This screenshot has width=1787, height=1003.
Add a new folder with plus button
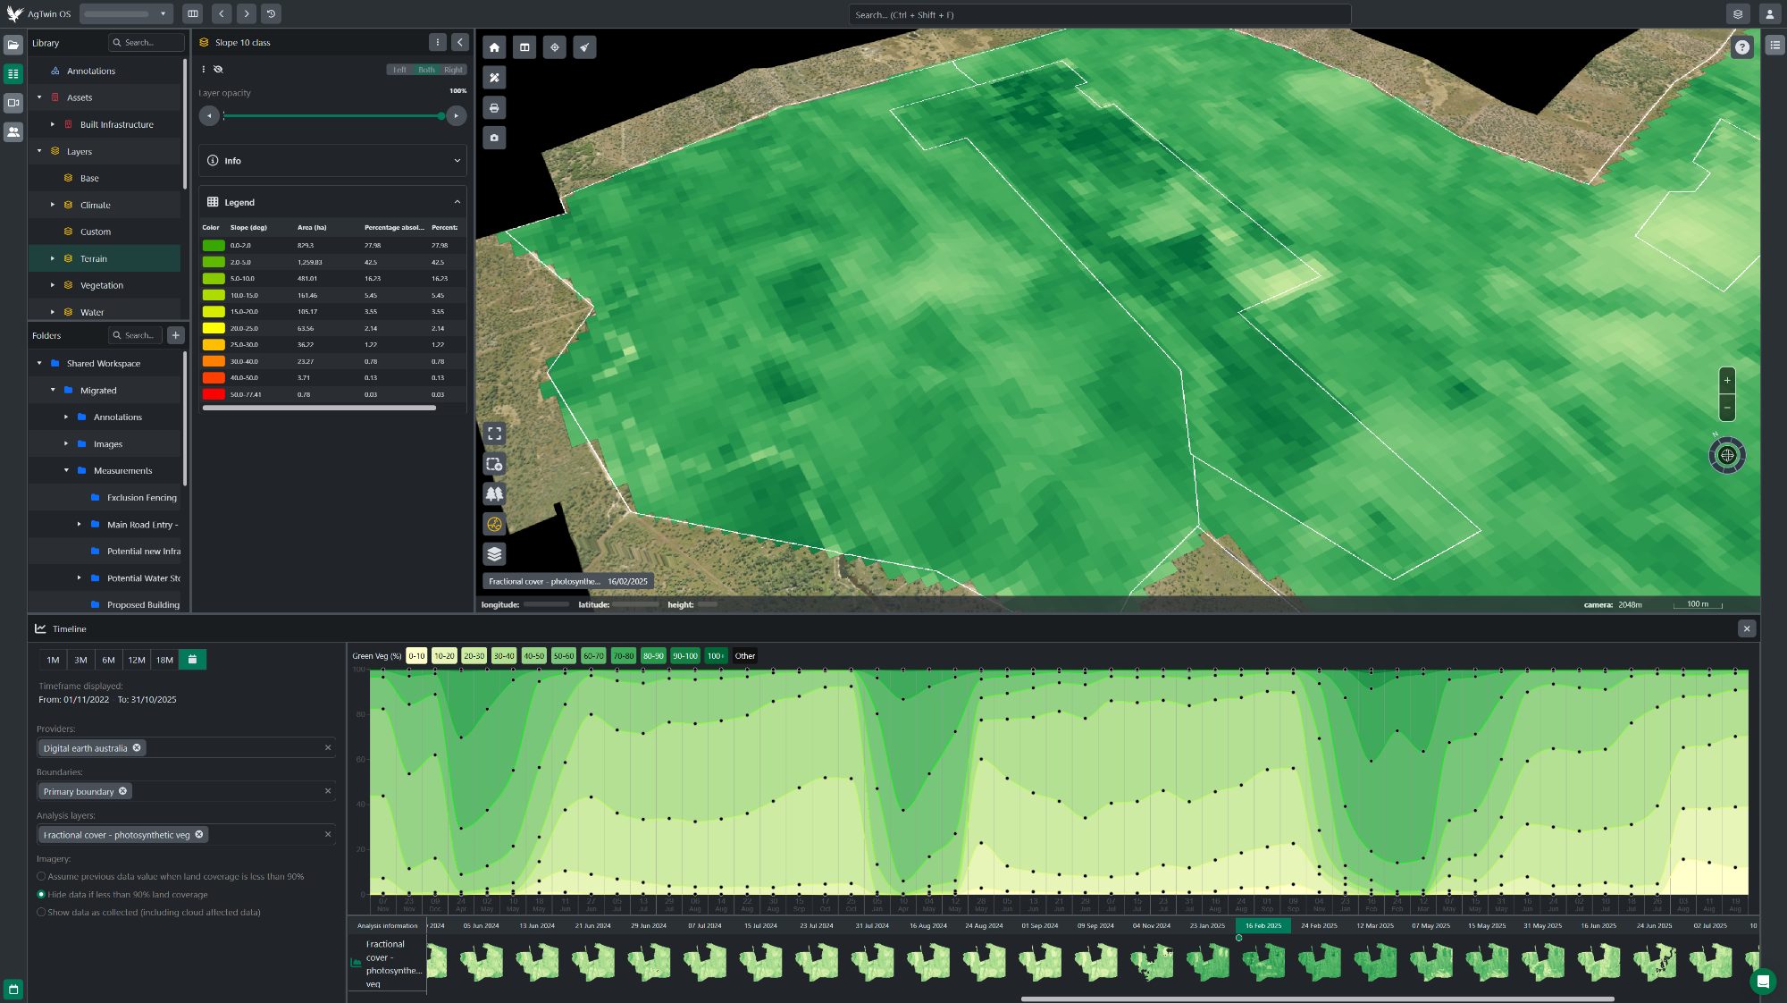click(x=176, y=335)
